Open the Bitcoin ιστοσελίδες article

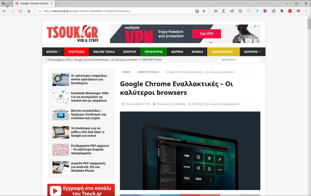coord(89,114)
